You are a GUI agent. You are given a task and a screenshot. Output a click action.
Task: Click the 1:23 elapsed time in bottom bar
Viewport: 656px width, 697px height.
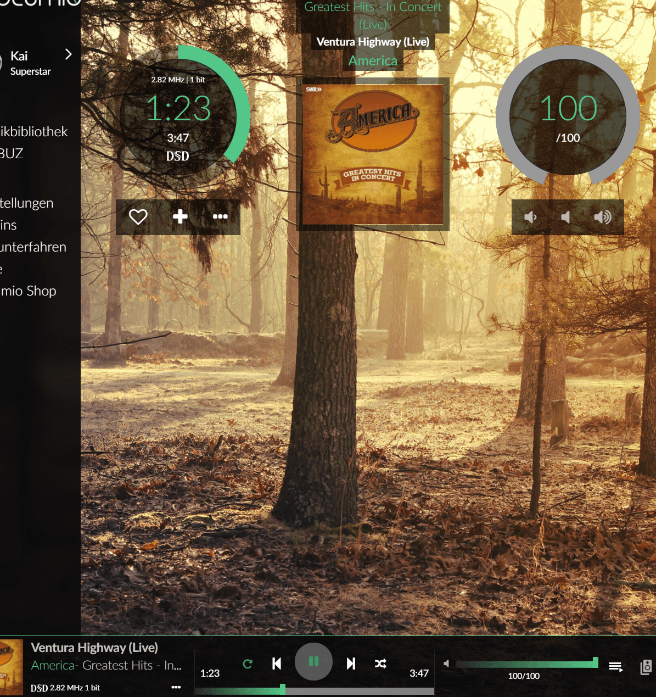pyautogui.click(x=210, y=673)
